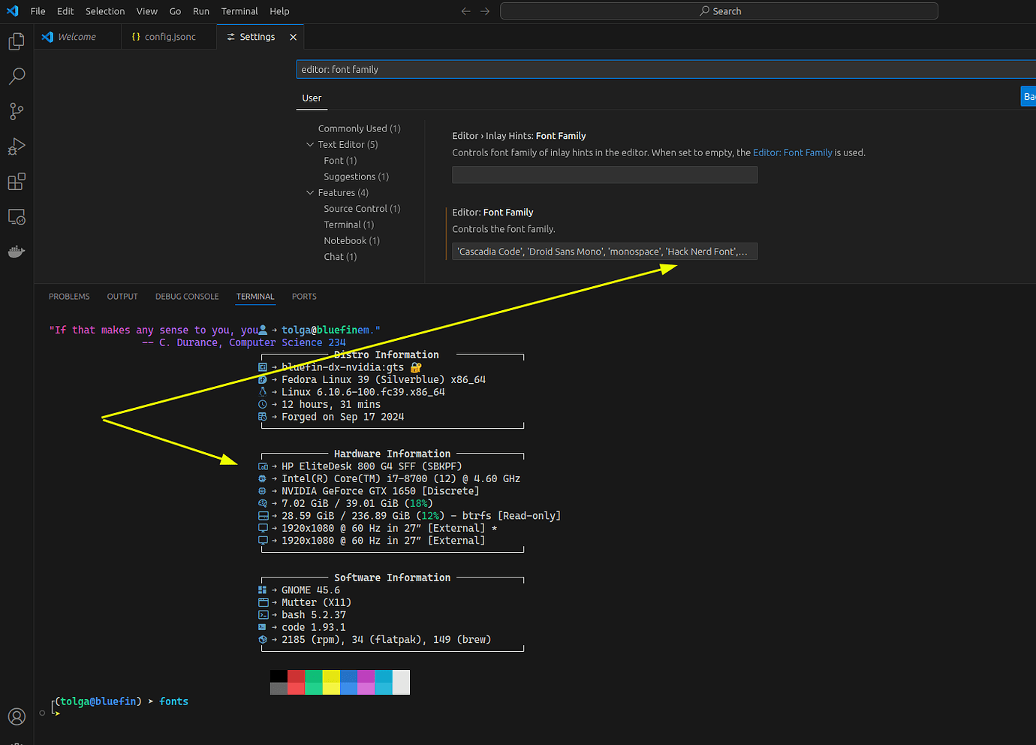This screenshot has height=745, width=1036.
Task: Open the Extensions view icon
Action: tap(17, 182)
